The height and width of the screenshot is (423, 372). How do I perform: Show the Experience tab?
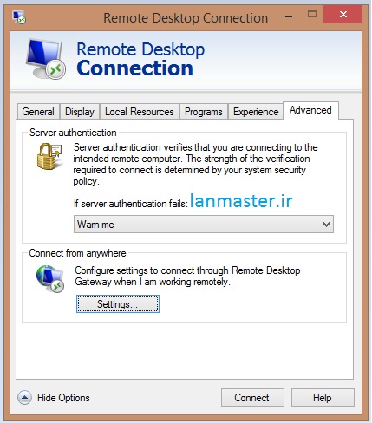(x=256, y=112)
